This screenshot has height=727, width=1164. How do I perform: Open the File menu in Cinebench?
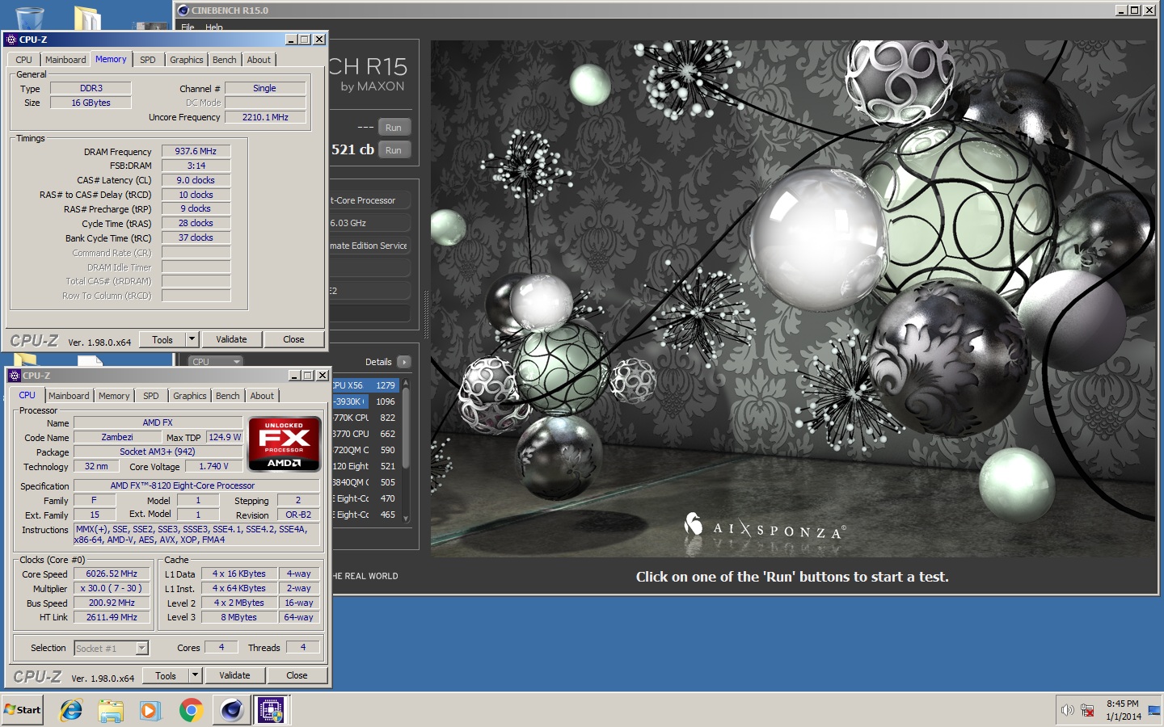188,27
